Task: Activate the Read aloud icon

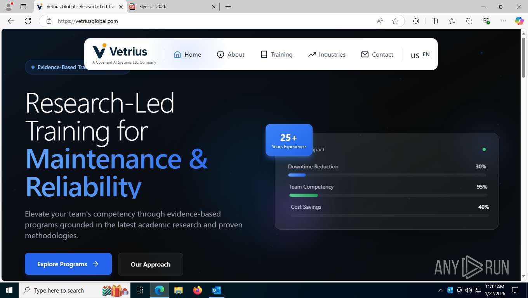Action: [380, 21]
